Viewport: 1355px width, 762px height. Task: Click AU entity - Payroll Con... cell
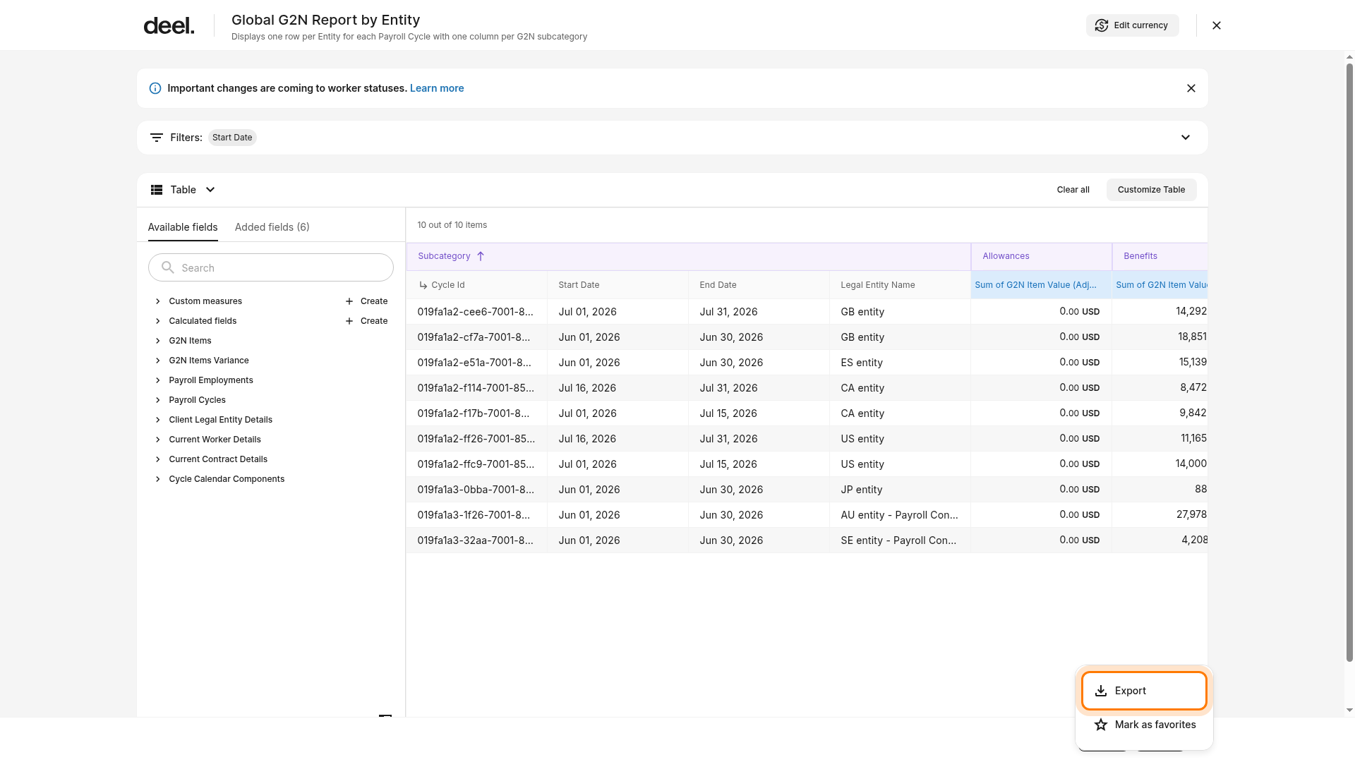[900, 515]
